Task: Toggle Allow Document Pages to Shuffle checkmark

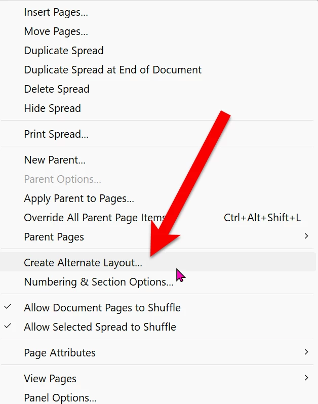Action: point(8,307)
